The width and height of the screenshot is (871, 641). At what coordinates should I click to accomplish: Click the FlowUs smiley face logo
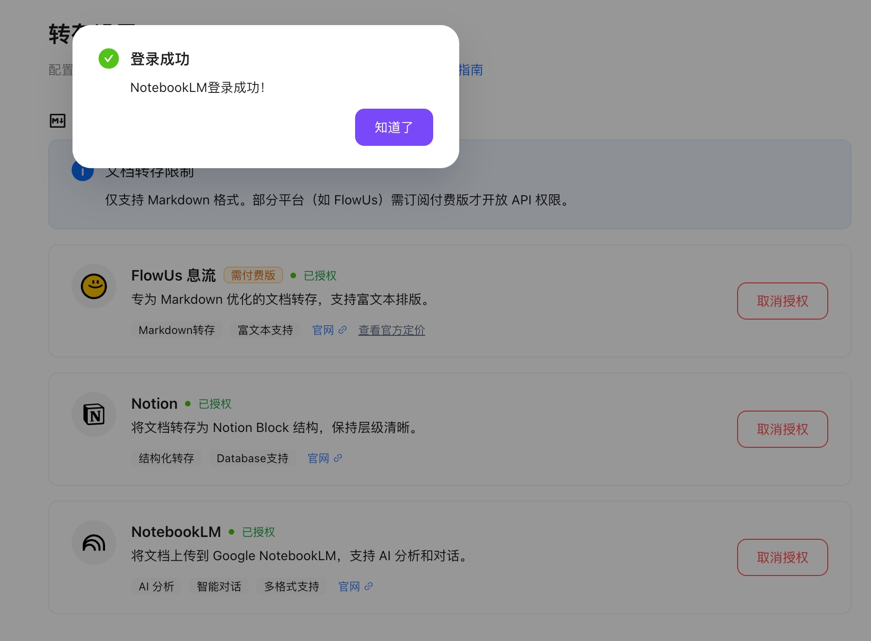(94, 286)
